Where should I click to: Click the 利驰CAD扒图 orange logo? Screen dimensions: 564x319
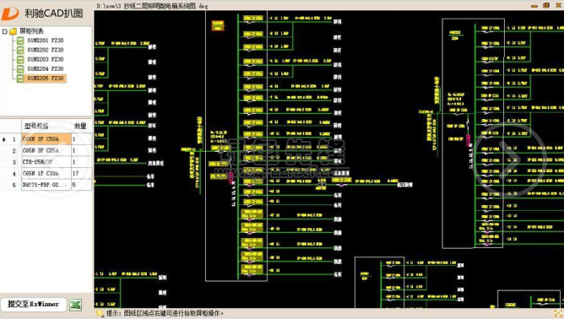click(x=10, y=14)
